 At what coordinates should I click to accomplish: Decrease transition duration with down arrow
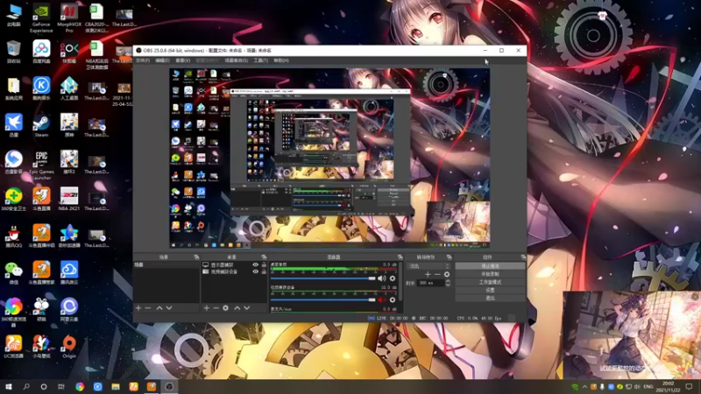(448, 285)
